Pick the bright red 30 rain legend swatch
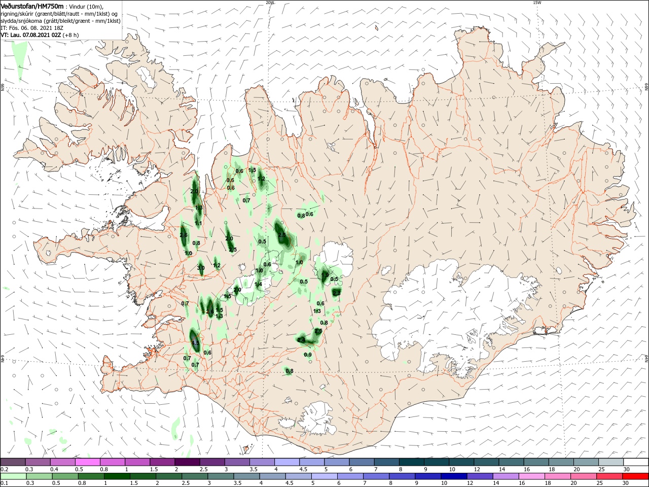This screenshot has height=487, width=649. (x=636, y=477)
